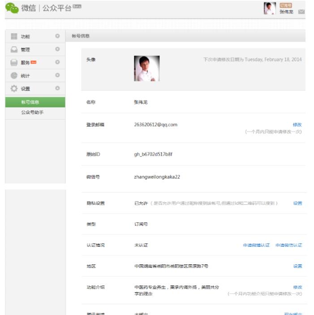
Task: Click the 功能 grid icon in sidebar
Action: tap(14, 36)
